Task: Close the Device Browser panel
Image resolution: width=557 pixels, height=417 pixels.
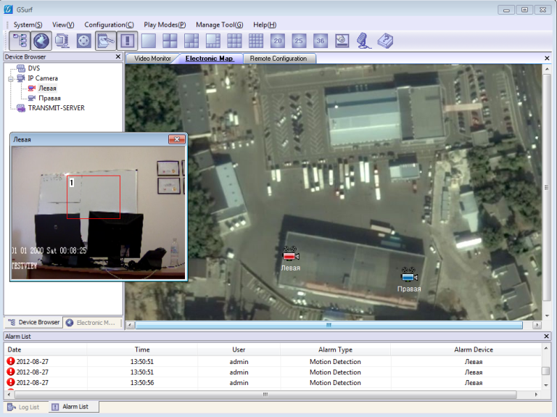Action: (x=118, y=57)
